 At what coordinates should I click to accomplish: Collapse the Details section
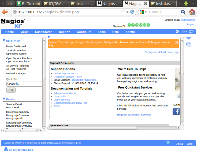(4, 99)
